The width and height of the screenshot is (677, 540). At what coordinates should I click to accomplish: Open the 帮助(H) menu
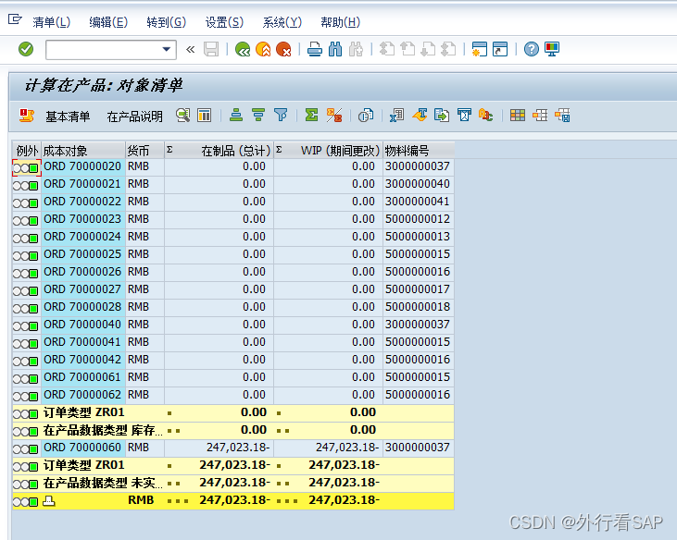[340, 22]
